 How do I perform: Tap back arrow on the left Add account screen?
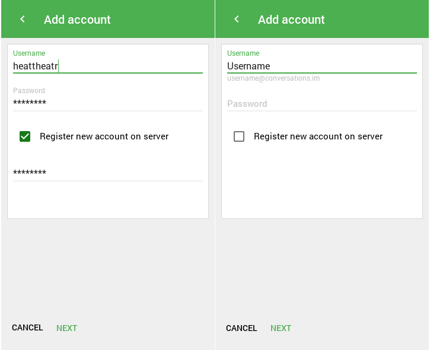(x=23, y=20)
